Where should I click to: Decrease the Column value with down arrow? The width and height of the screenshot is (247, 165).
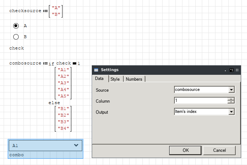[231, 102]
